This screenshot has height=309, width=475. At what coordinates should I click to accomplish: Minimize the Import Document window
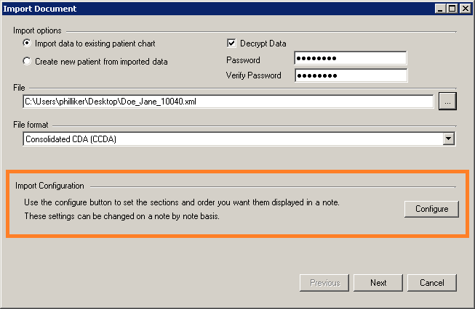(440, 9)
